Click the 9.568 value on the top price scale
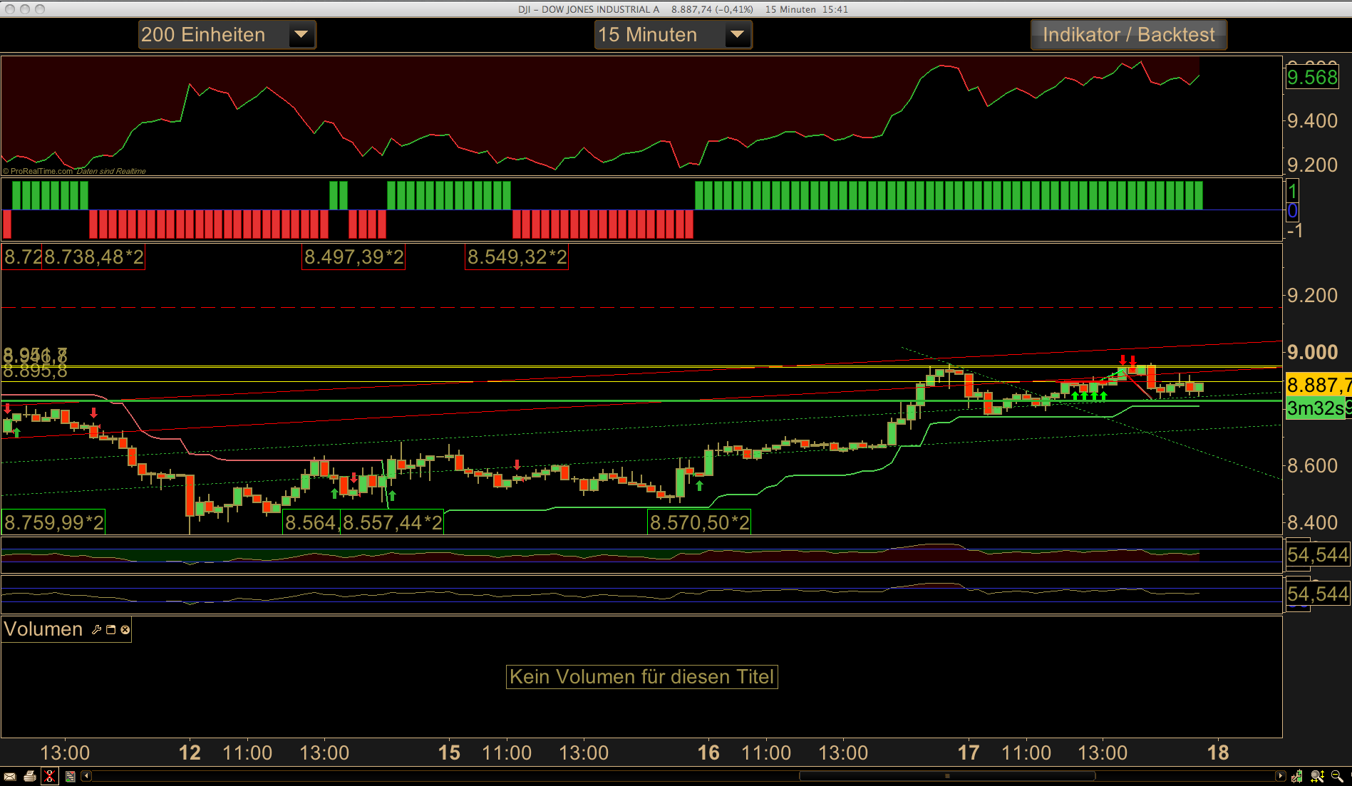This screenshot has height=786, width=1352. pos(1312,77)
